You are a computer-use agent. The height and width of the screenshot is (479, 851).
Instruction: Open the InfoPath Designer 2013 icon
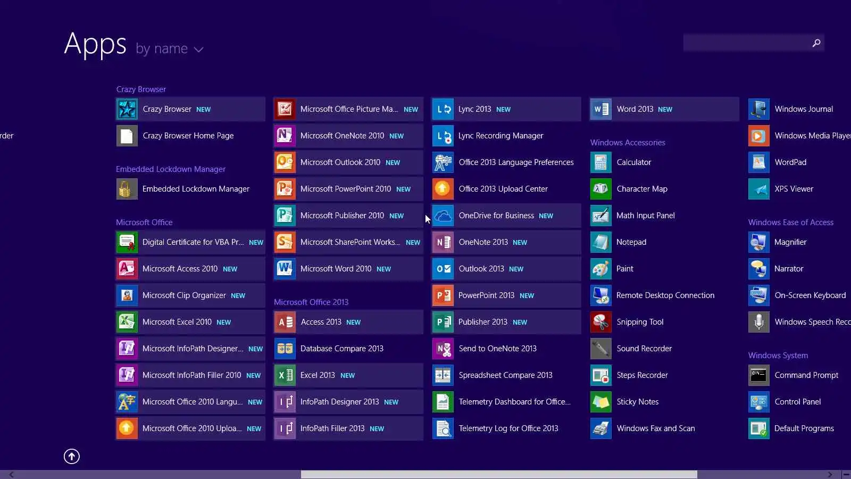pyautogui.click(x=285, y=402)
